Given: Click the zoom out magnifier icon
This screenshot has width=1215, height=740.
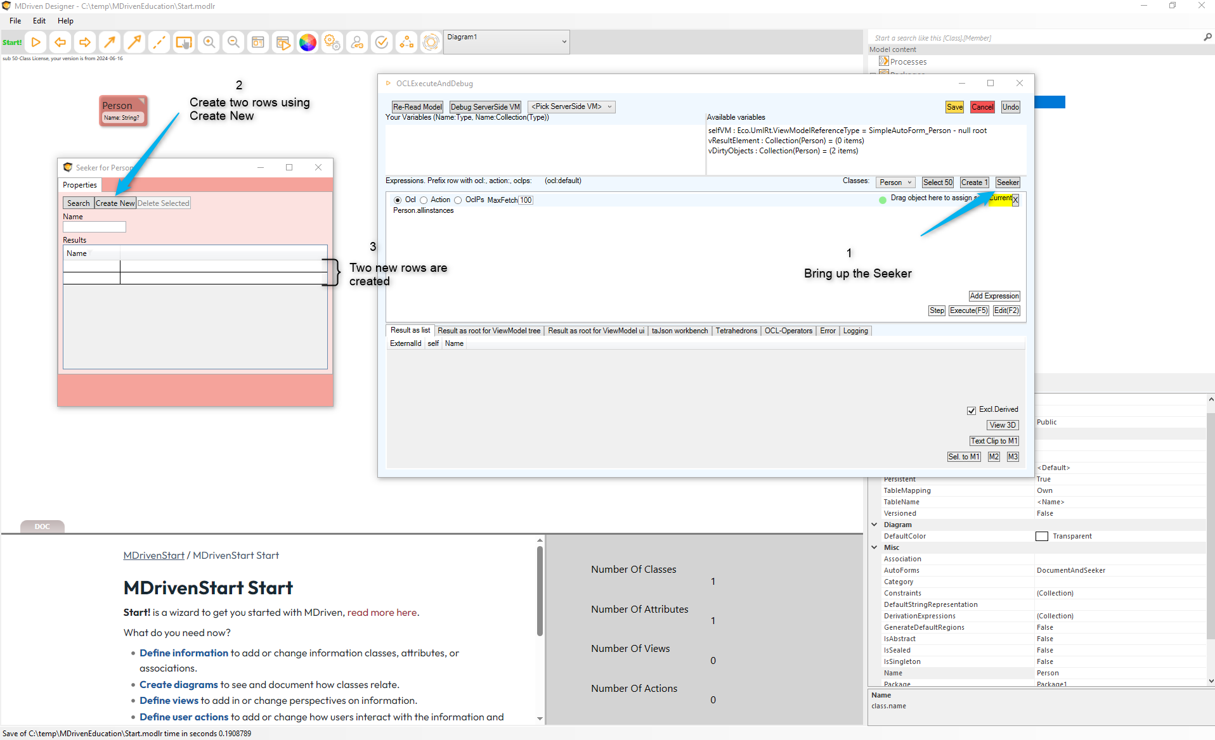Looking at the screenshot, I should tap(233, 42).
